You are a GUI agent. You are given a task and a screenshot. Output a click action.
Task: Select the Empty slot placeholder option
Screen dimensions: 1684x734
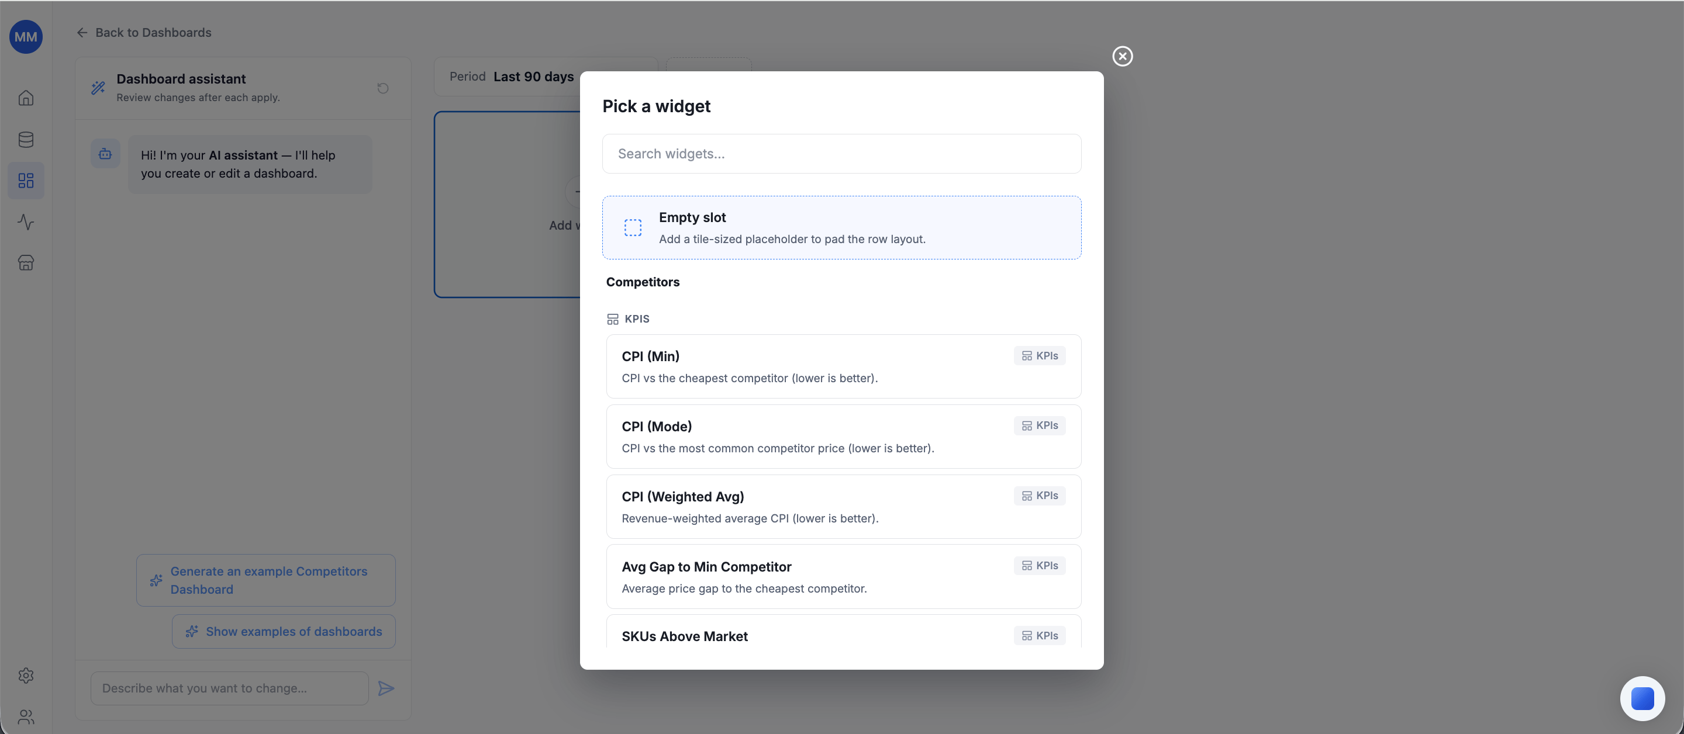(x=841, y=227)
